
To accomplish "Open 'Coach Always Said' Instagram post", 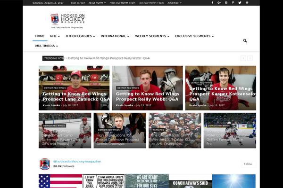I will (x=191, y=181).
